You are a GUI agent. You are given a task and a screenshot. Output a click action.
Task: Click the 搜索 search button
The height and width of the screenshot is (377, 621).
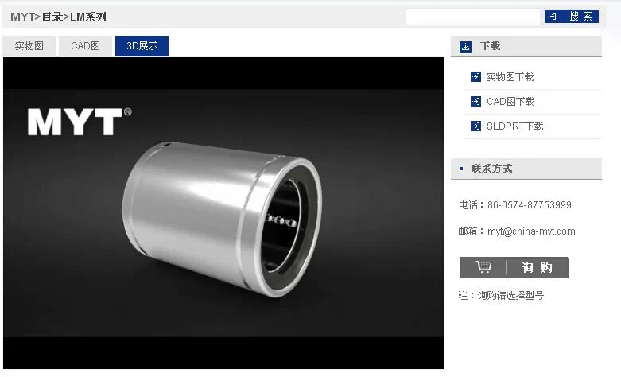571,16
